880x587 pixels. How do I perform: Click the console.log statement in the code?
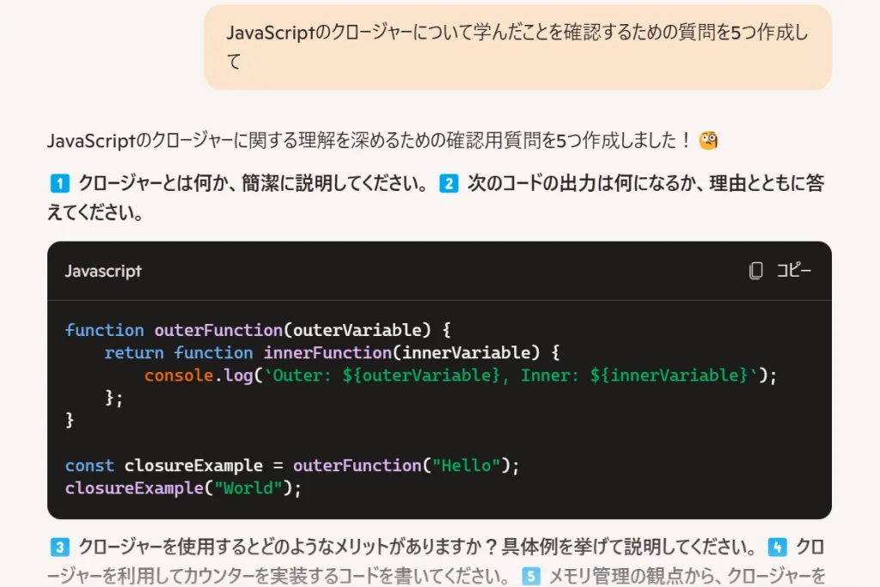point(460,376)
